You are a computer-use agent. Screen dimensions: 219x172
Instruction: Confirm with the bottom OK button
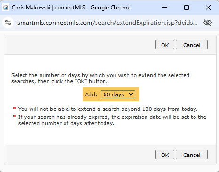pyautogui.click(x=165, y=155)
